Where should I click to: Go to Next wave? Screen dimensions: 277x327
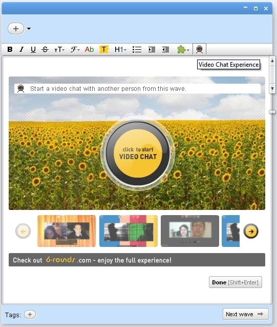246,314
